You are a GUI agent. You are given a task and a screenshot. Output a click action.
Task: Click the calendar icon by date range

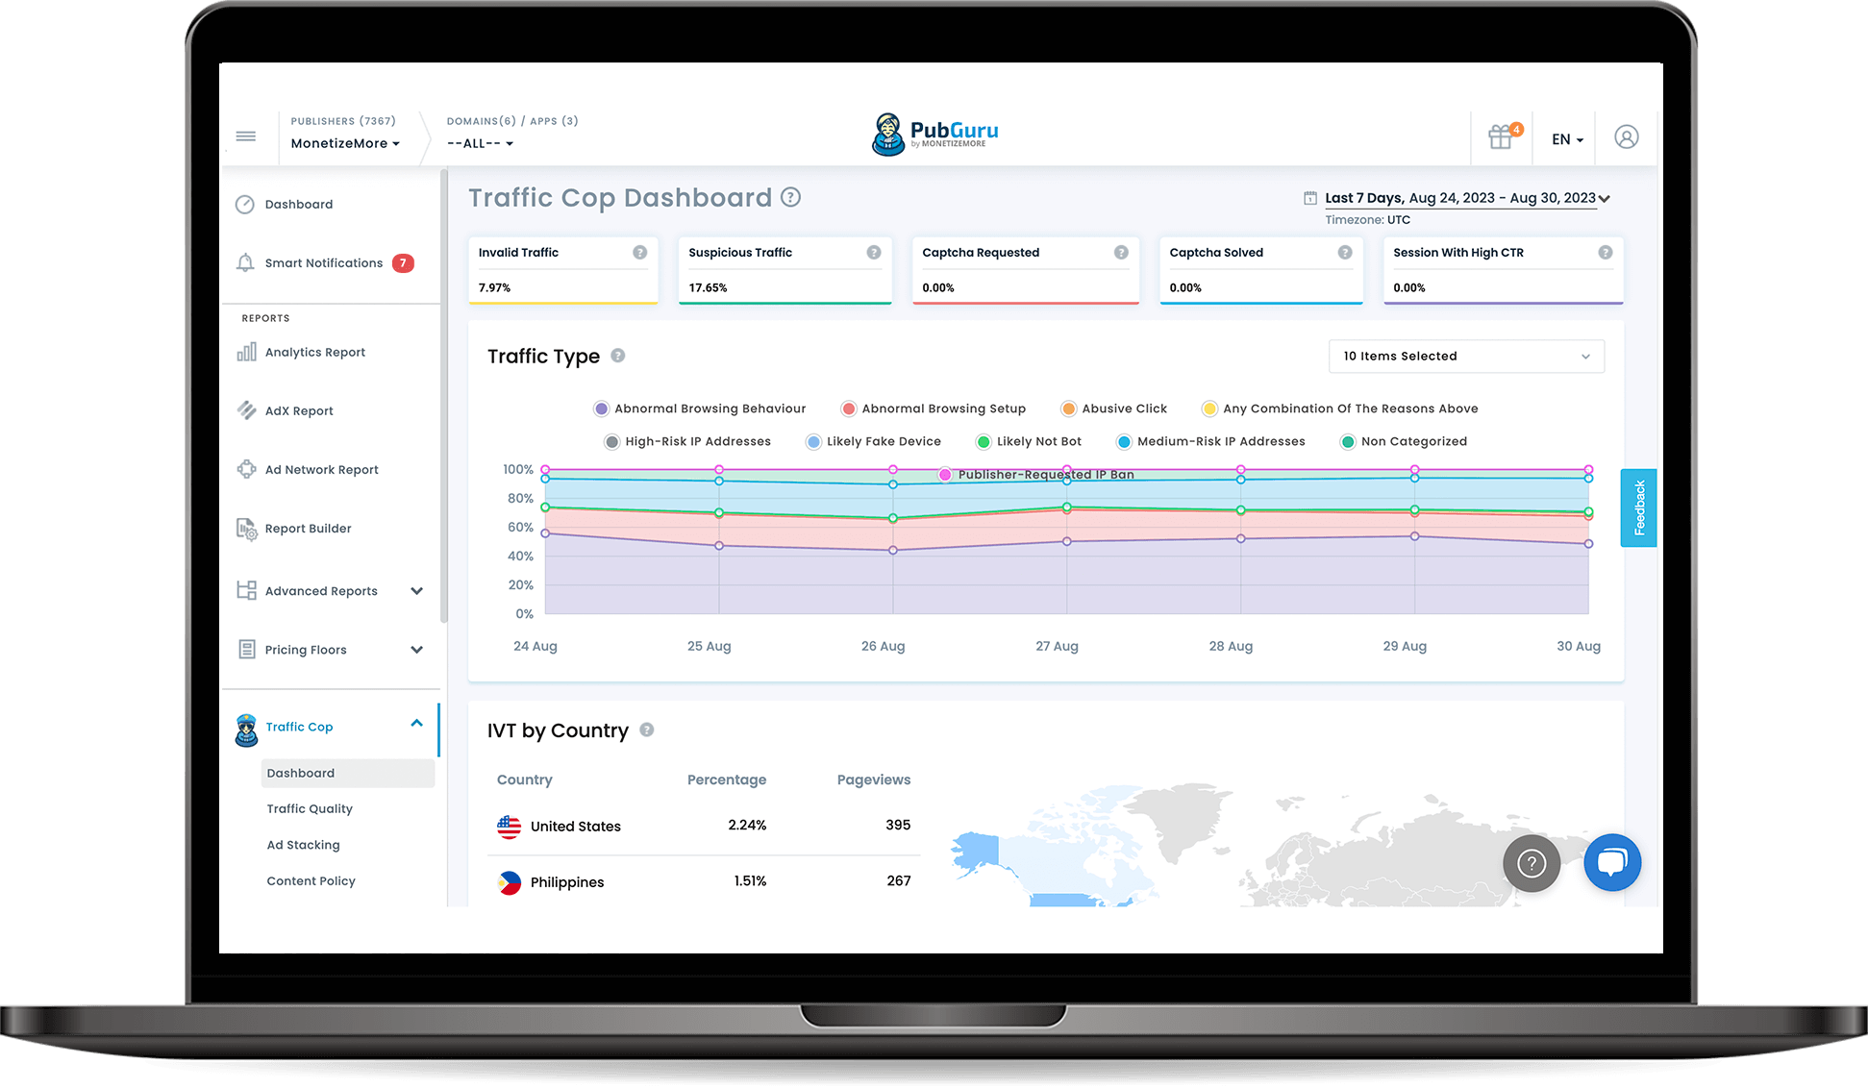click(1309, 198)
